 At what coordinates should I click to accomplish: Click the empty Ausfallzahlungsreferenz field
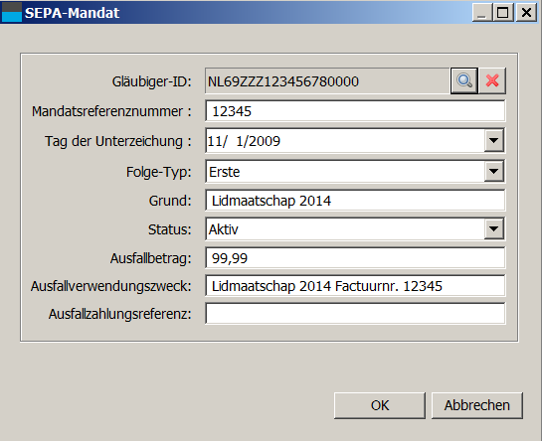click(355, 314)
